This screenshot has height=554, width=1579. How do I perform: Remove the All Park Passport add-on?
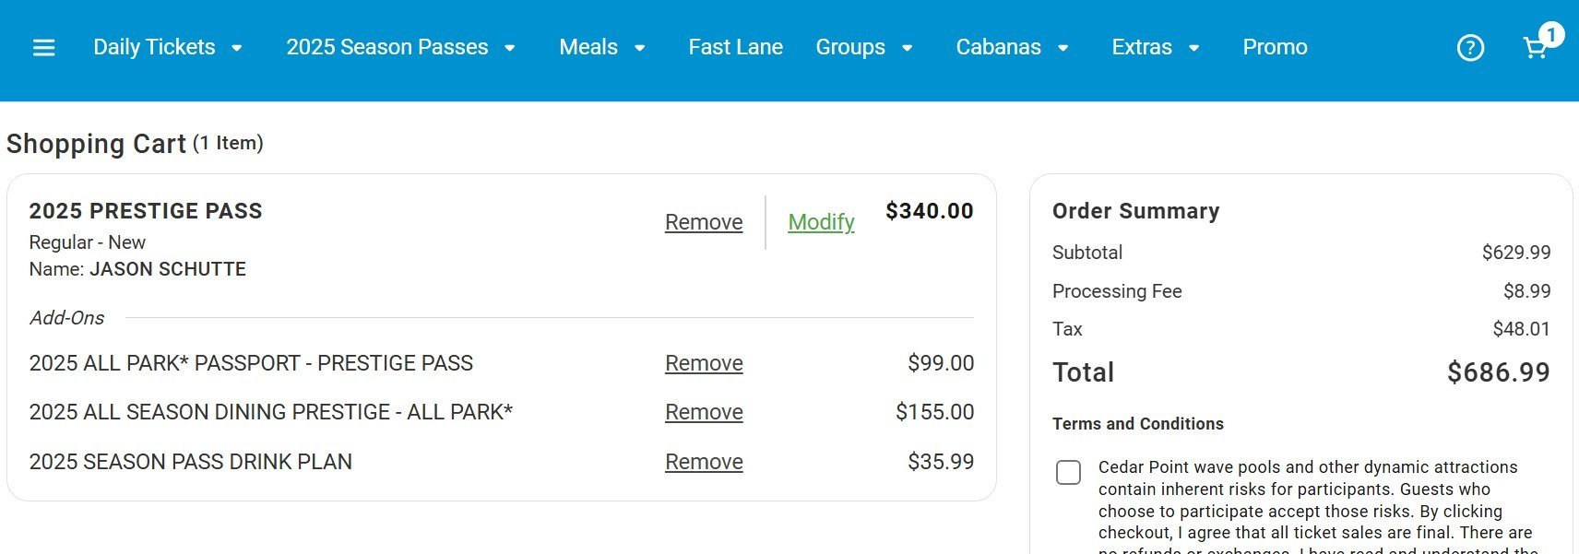click(704, 363)
